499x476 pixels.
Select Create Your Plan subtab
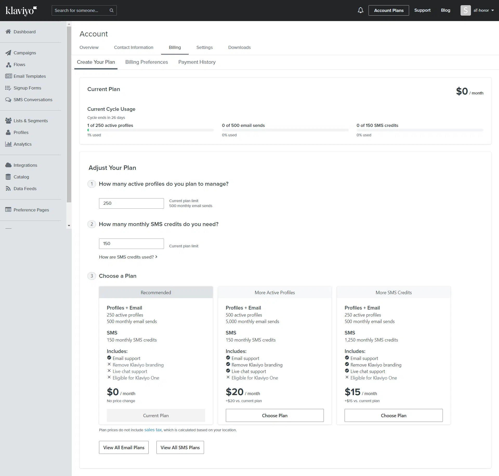[96, 62]
